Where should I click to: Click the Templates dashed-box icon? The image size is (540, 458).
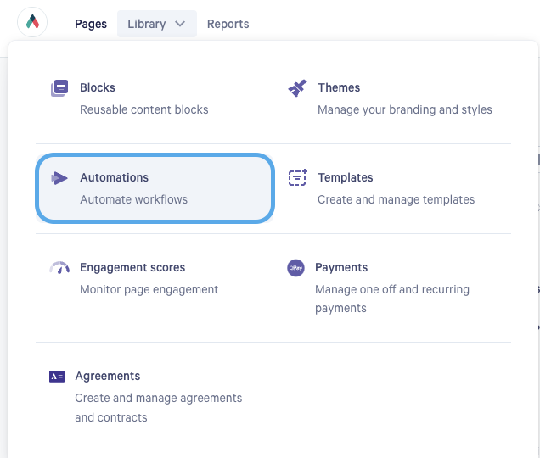pyautogui.click(x=297, y=177)
